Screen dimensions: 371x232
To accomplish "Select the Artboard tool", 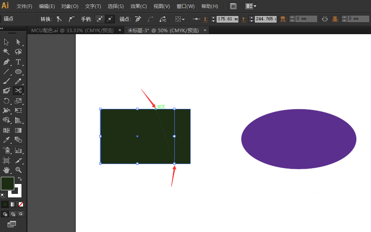I will 6,160.
